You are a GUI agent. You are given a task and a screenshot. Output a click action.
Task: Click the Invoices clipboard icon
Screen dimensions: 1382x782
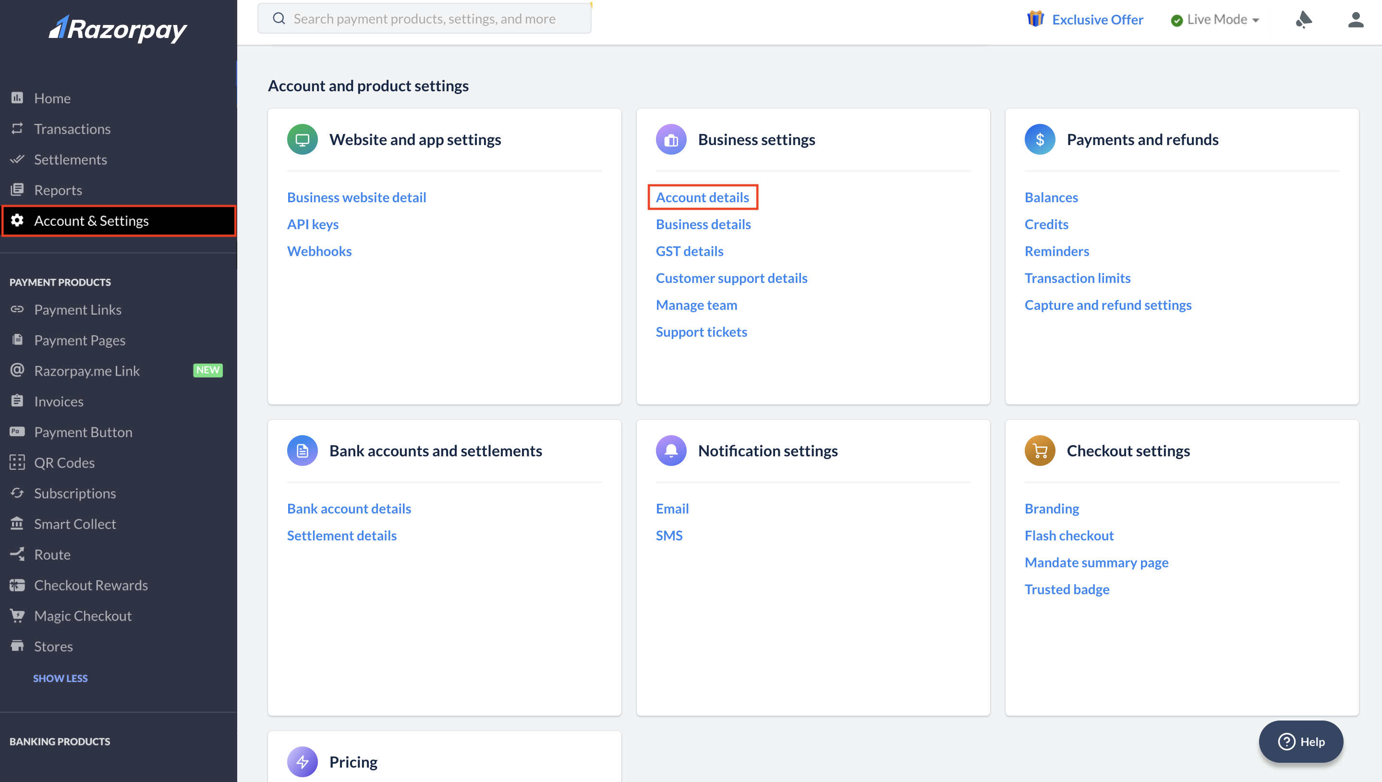tap(17, 401)
